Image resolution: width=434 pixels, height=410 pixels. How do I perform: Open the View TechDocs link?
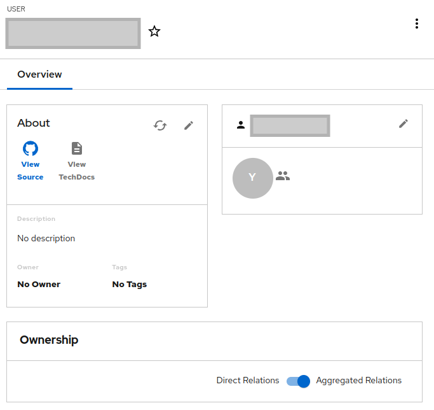click(77, 161)
